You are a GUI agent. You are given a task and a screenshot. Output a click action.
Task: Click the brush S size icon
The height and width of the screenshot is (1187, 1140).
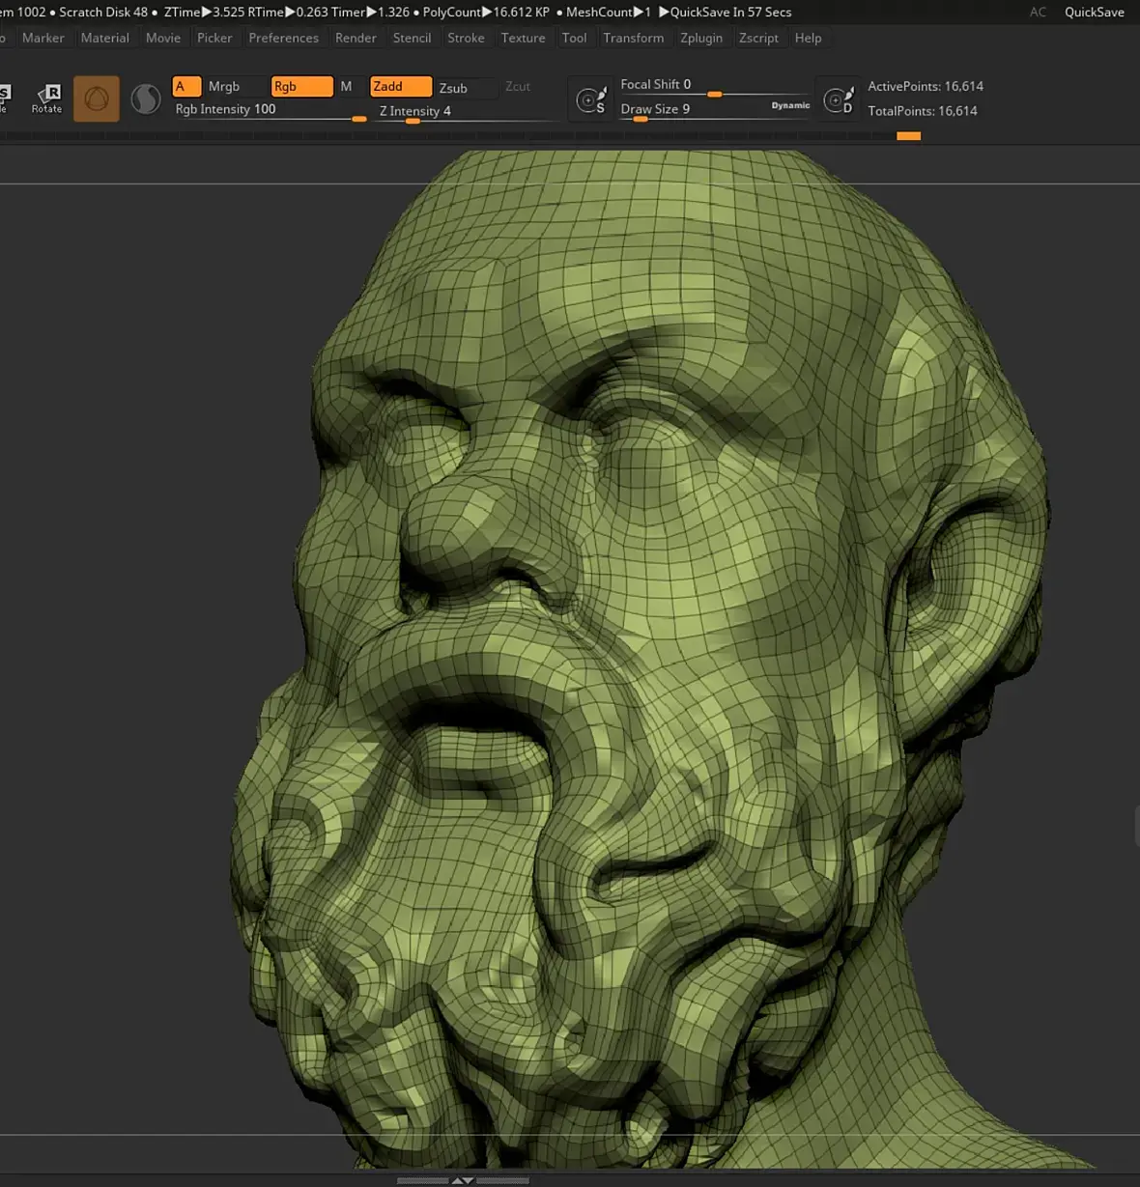(590, 99)
